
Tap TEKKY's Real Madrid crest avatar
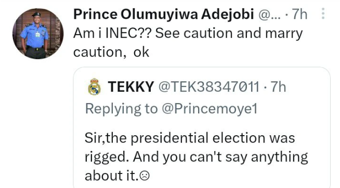94,87
